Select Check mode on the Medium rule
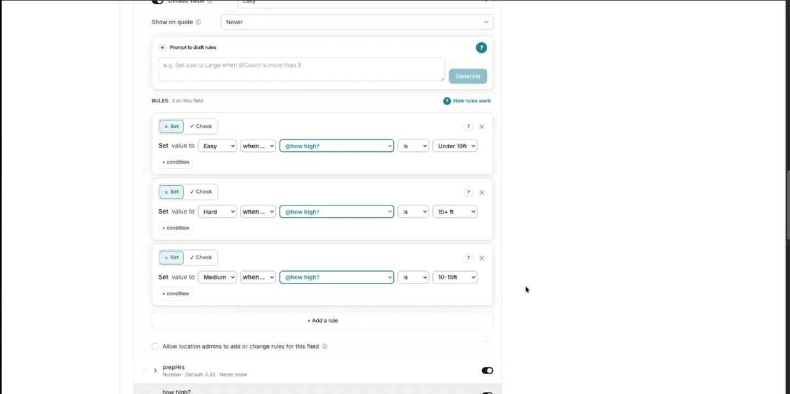This screenshot has height=394, width=790. [x=201, y=258]
